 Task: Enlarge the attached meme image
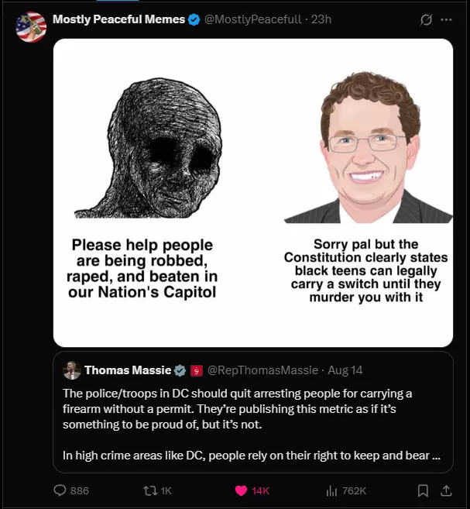pos(253,193)
